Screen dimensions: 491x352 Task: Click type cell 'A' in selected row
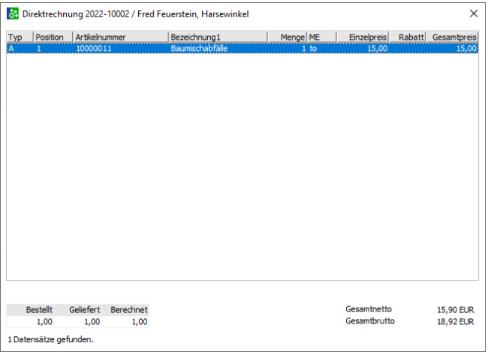click(11, 49)
